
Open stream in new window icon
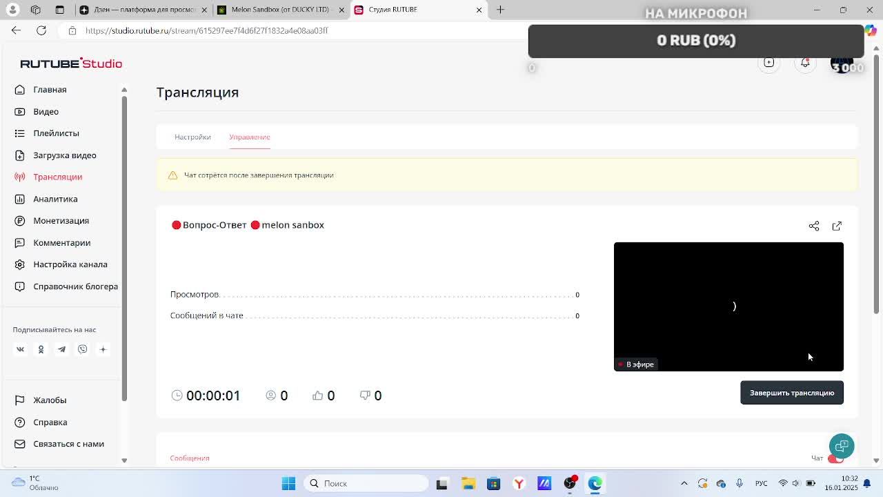click(x=837, y=226)
